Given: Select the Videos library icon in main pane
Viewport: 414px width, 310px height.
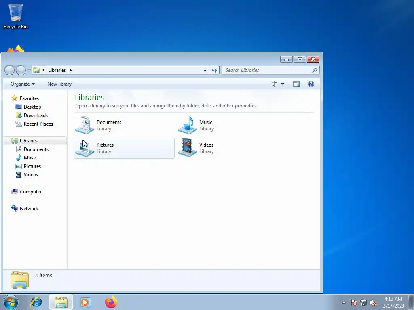Looking at the screenshot, I should tap(187, 148).
